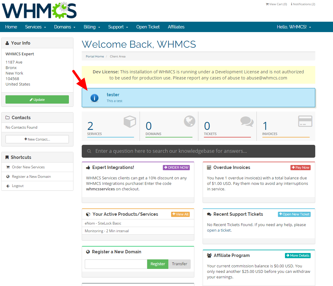Screen dimensions: 333x286
Task: Click the globe icon in Domains tile
Action: click(x=190, y=121)
